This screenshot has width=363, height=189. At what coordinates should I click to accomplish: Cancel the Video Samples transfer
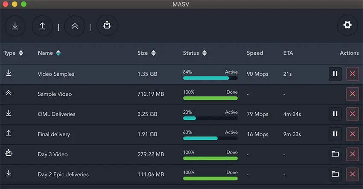tap(352, 74)
